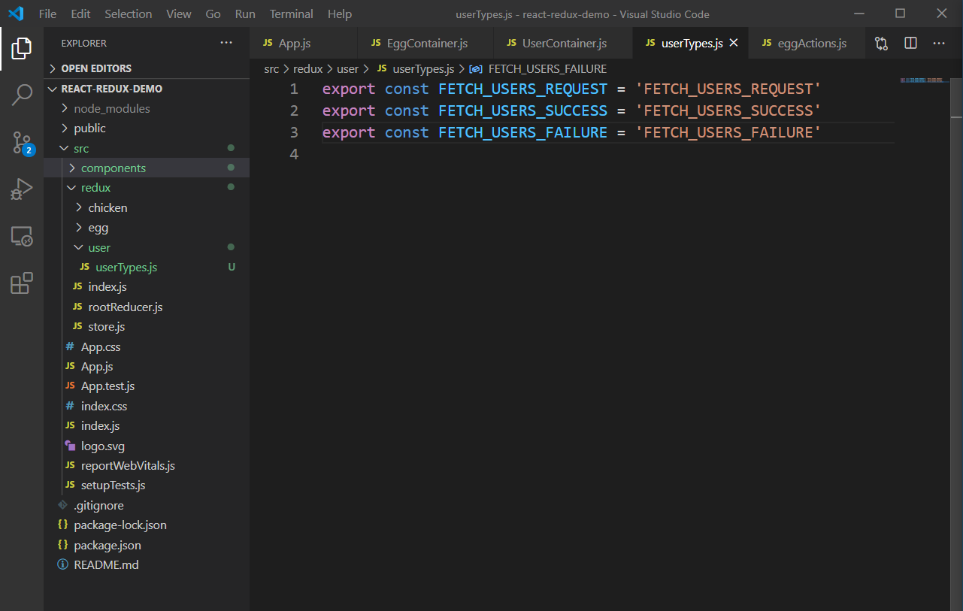
Task: Click user in the breadcrumb path
Action: tap(347, 68)
